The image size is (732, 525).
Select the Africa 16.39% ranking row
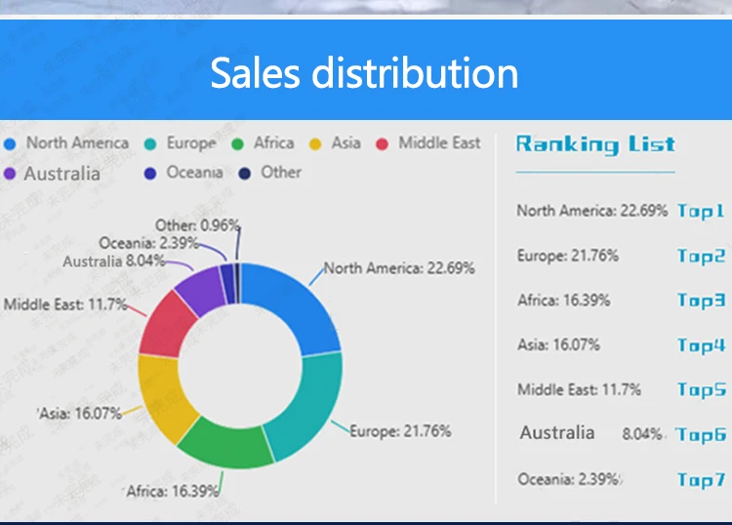(x=621, y=301)
